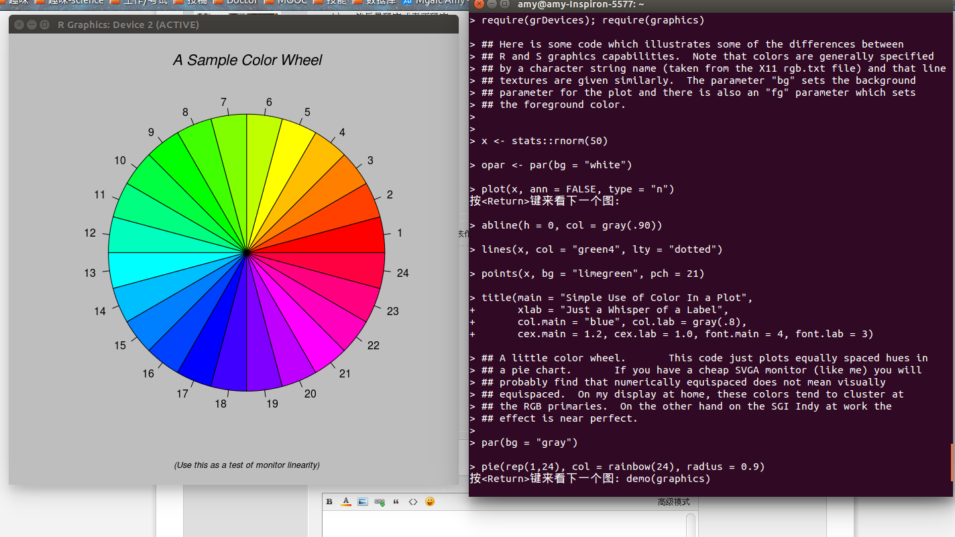Click the '(Use this as a test of monitor linearity)' caption

pyautogui.click(x=247, y=465)
